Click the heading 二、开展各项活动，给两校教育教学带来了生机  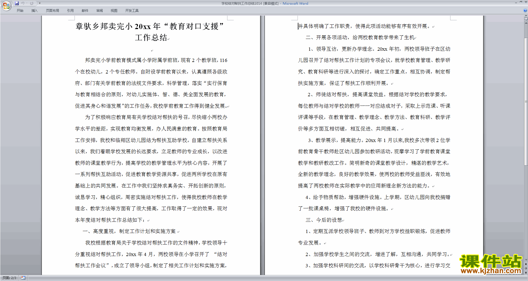(x=360, y=38)
